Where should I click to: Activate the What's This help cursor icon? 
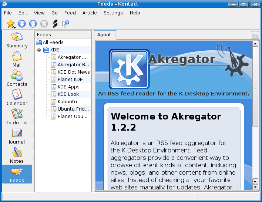pos(65,24)
